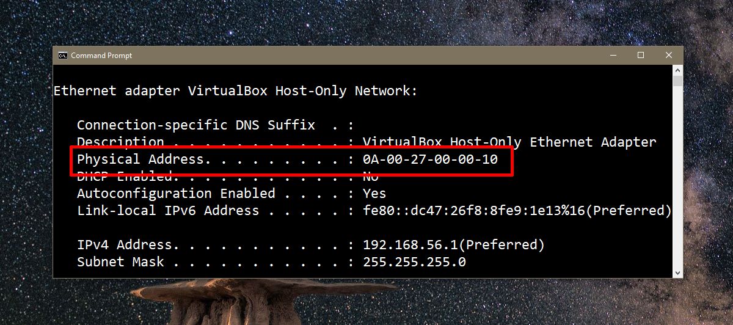This screenshot has height=325, width=733.
Task: Click the scrollbar down arrow
Action: [677, 272]
